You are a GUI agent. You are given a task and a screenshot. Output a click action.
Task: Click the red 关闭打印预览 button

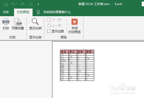(75, 26)
